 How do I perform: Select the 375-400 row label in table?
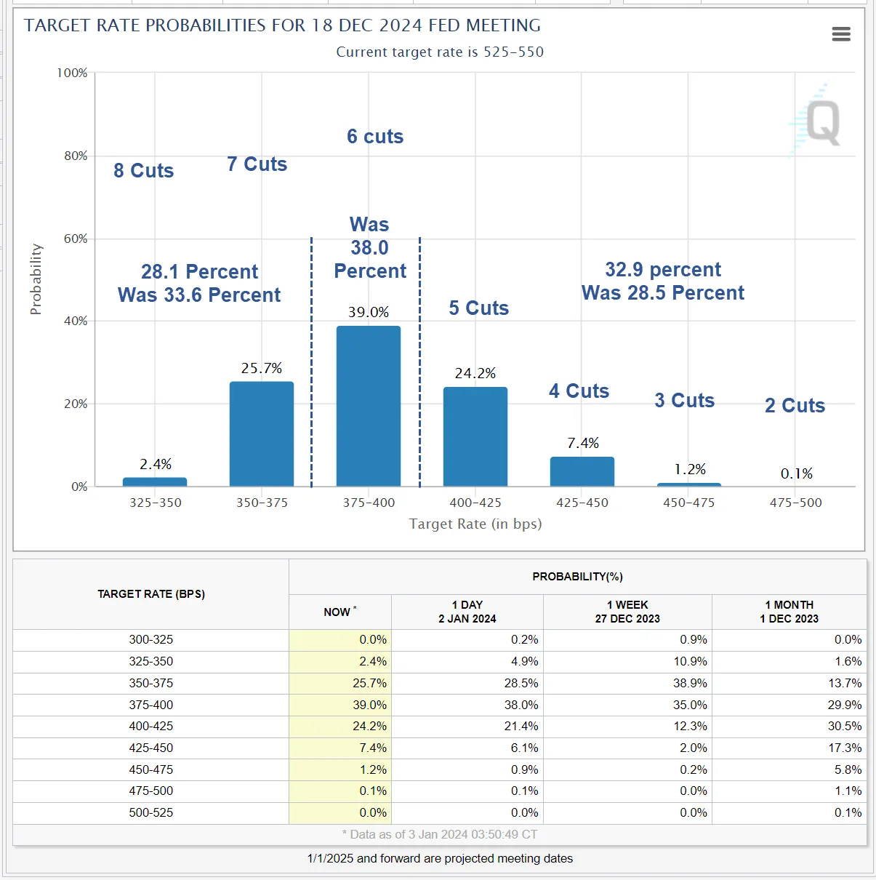[151, 705]
